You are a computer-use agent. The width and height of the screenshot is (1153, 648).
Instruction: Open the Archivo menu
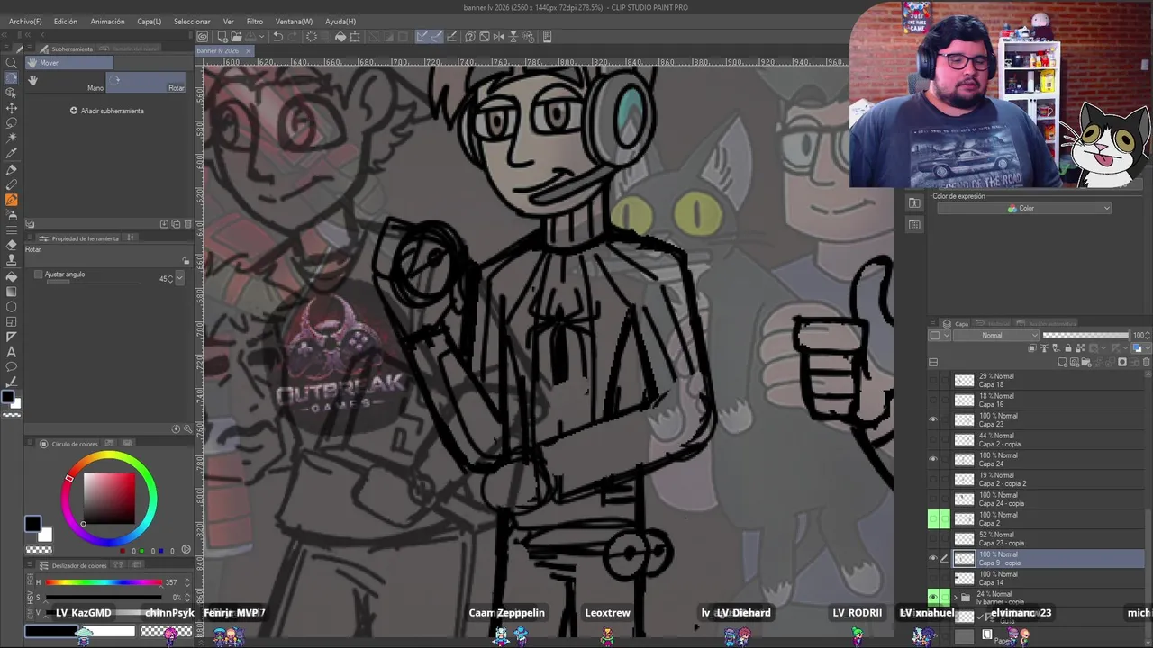[25, 22]
